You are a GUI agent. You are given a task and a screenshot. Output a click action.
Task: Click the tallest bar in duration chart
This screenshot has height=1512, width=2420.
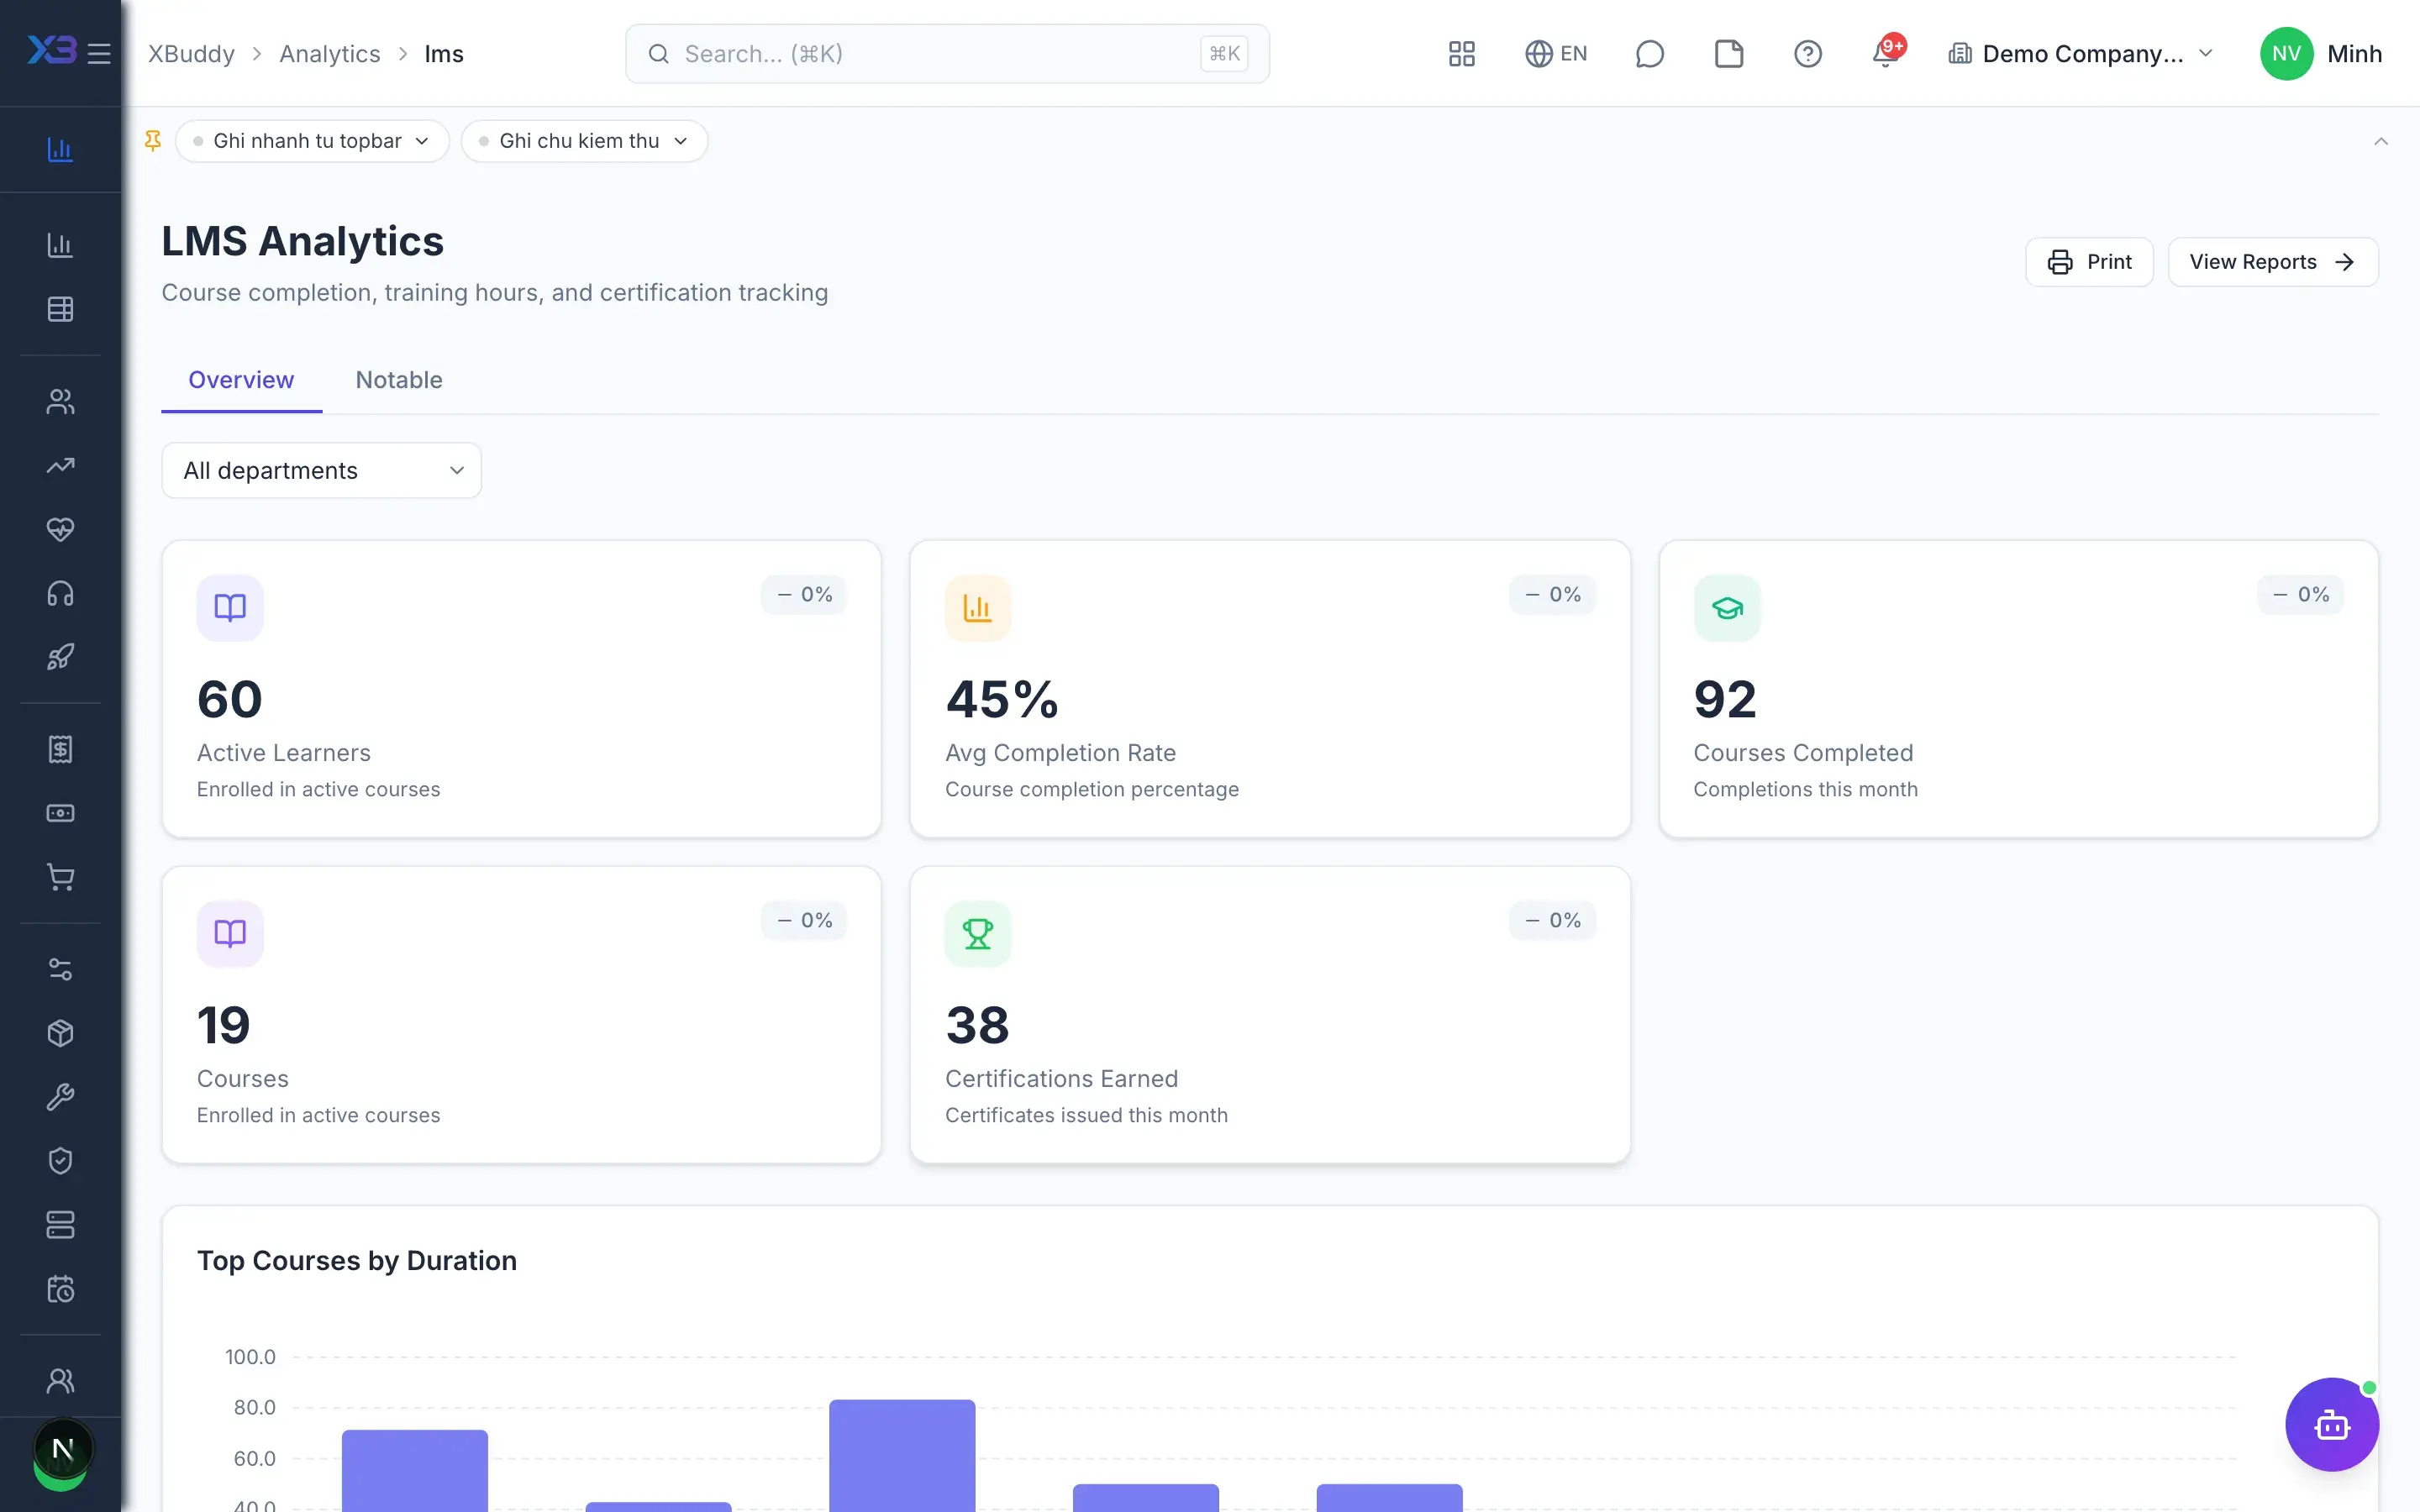(x=902, y=1456)
